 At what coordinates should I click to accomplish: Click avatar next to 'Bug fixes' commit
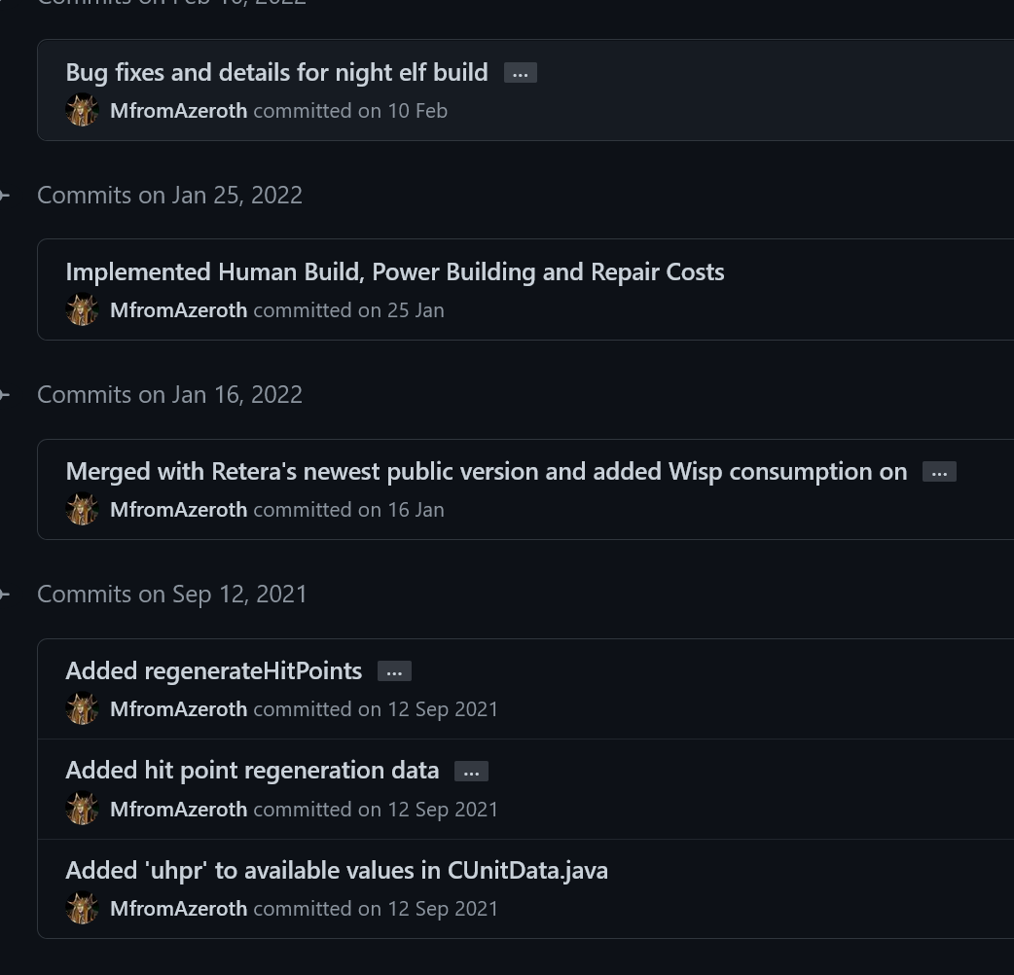82,110
